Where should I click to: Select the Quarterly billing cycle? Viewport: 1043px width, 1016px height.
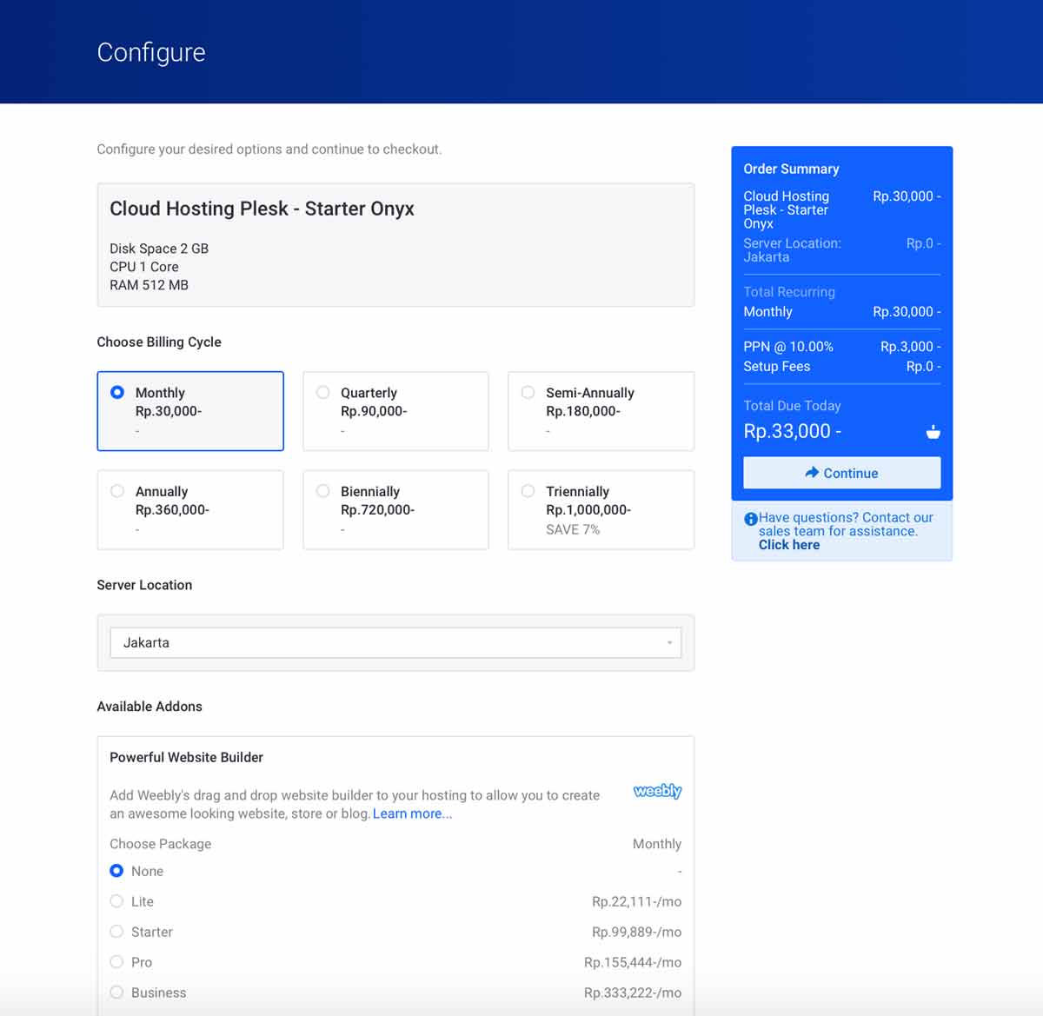coord(322,392)
